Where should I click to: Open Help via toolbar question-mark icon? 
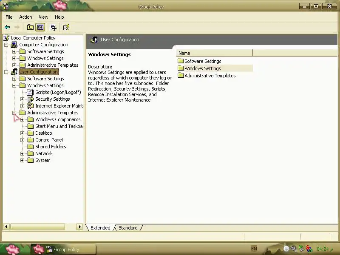[66, 27]
